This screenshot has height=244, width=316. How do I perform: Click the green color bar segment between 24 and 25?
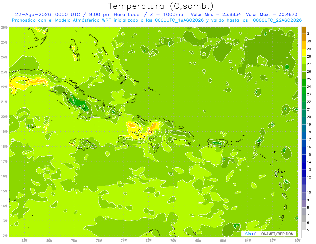[x=304, y=83]
